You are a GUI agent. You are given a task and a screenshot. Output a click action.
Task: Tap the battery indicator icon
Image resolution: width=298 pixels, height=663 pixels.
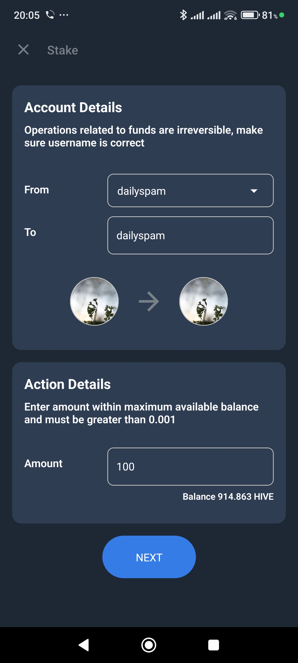point(250,15)
